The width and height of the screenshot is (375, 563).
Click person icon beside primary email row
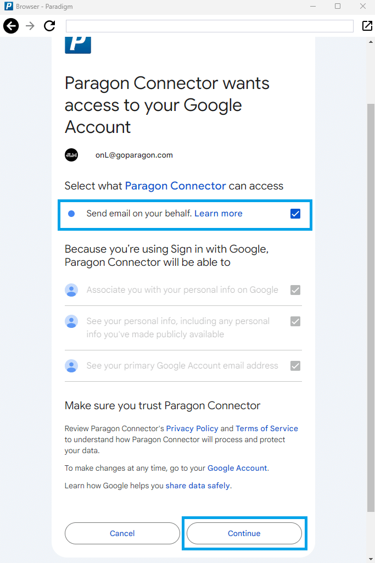[x=71, y=366]
